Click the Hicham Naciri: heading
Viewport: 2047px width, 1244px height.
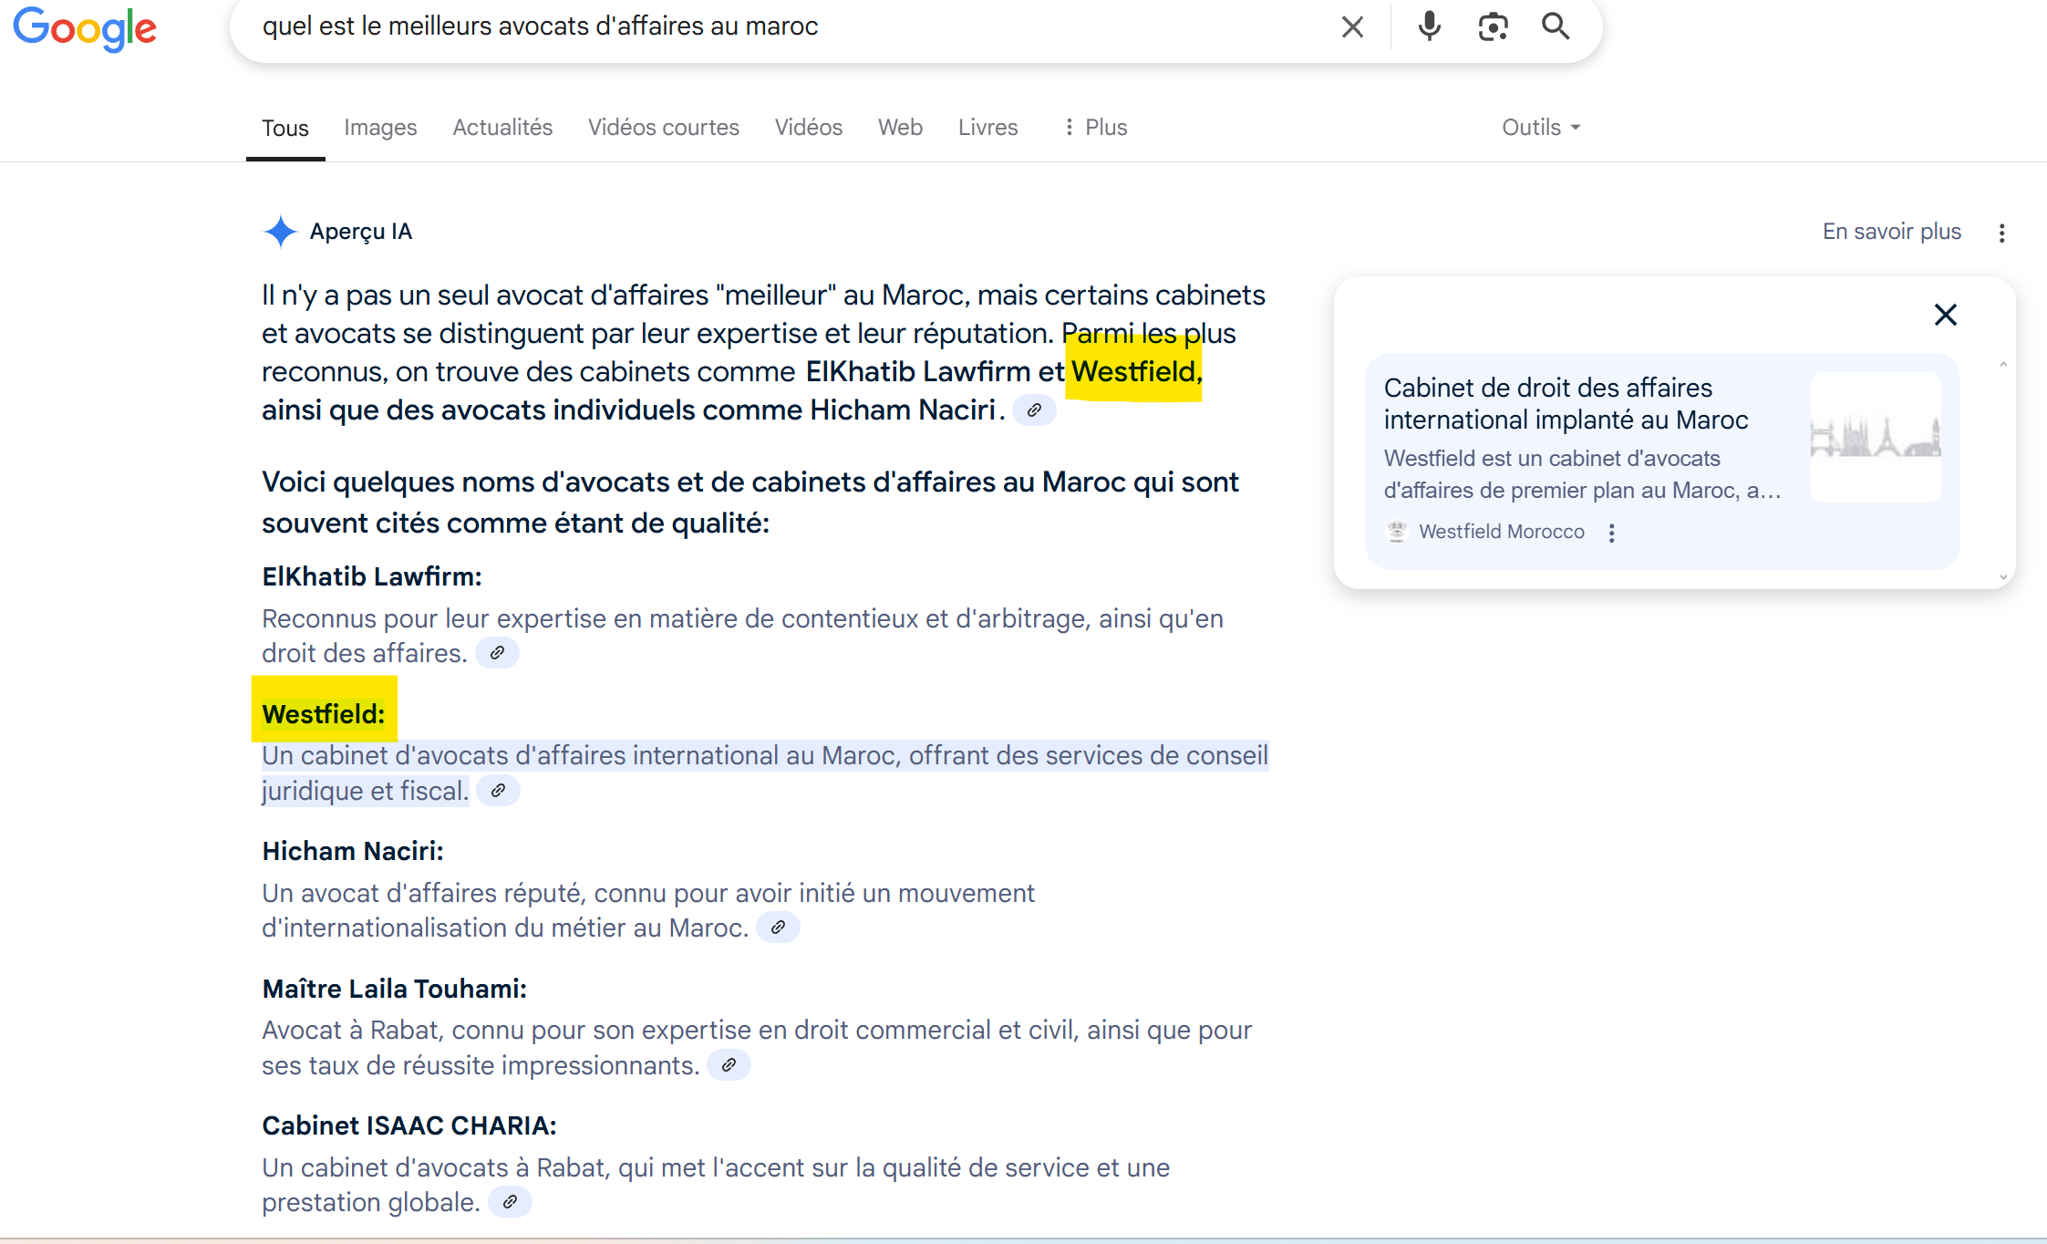pyautogui.click(x=353, y=852)
